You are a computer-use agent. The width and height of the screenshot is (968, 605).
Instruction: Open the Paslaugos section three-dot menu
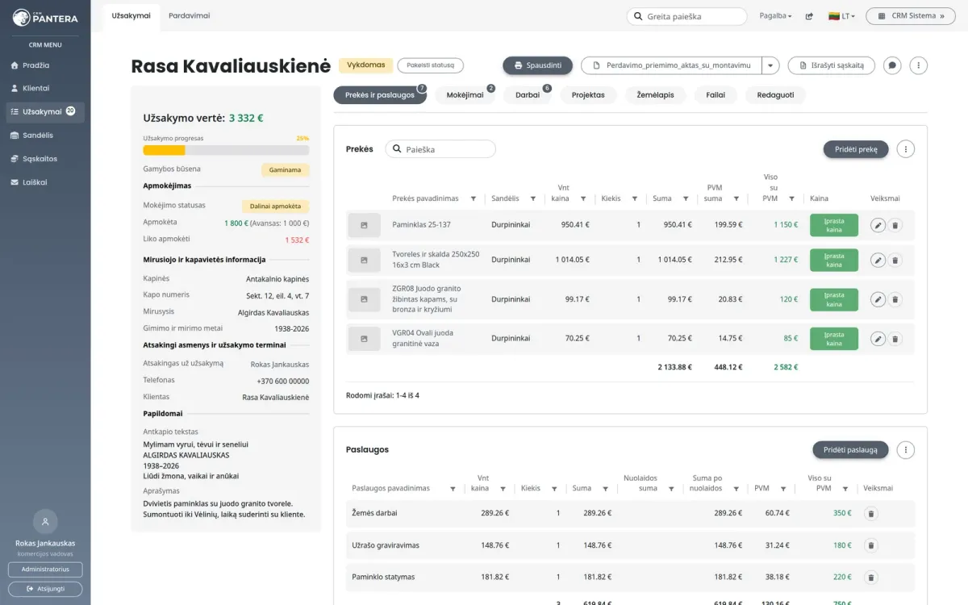coord(906,450)
